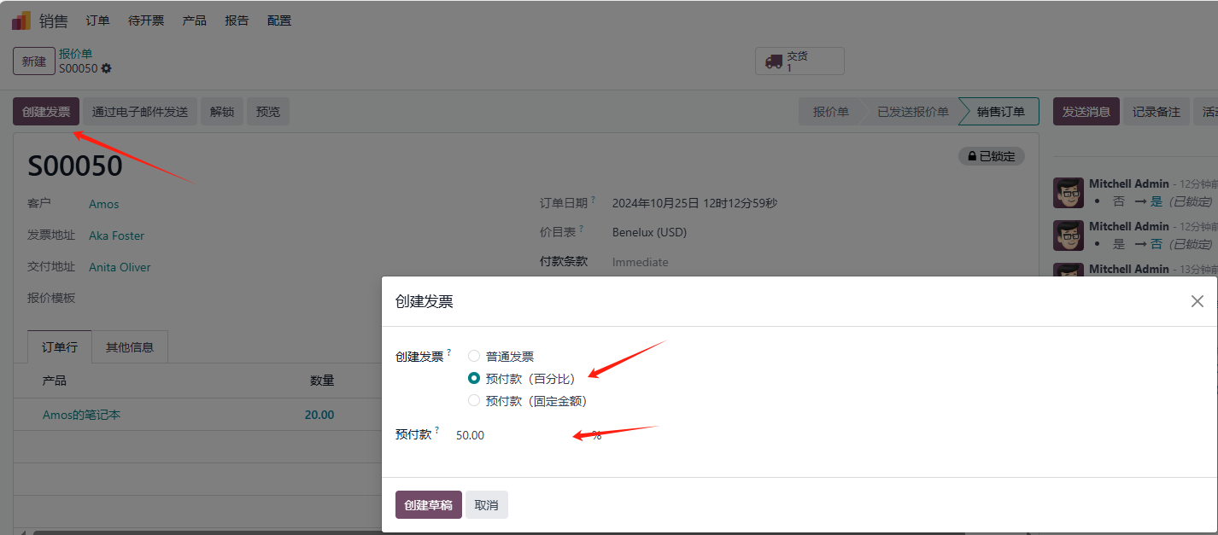Click the help icon beside 创建发票

click(x=448, y=352)
